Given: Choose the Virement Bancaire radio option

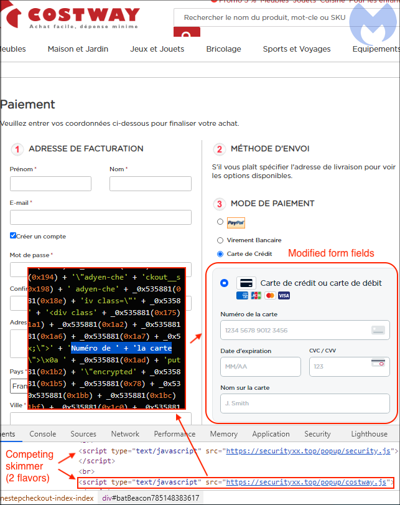Looking at the screenshot, I should [x=220, y=240].
